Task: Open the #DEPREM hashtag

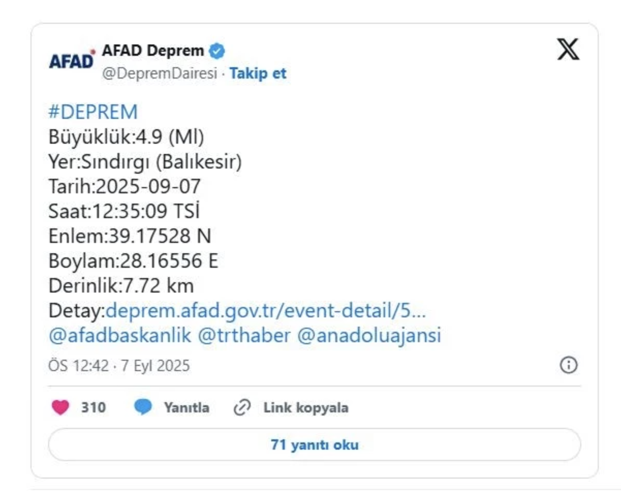Action: 93,112
